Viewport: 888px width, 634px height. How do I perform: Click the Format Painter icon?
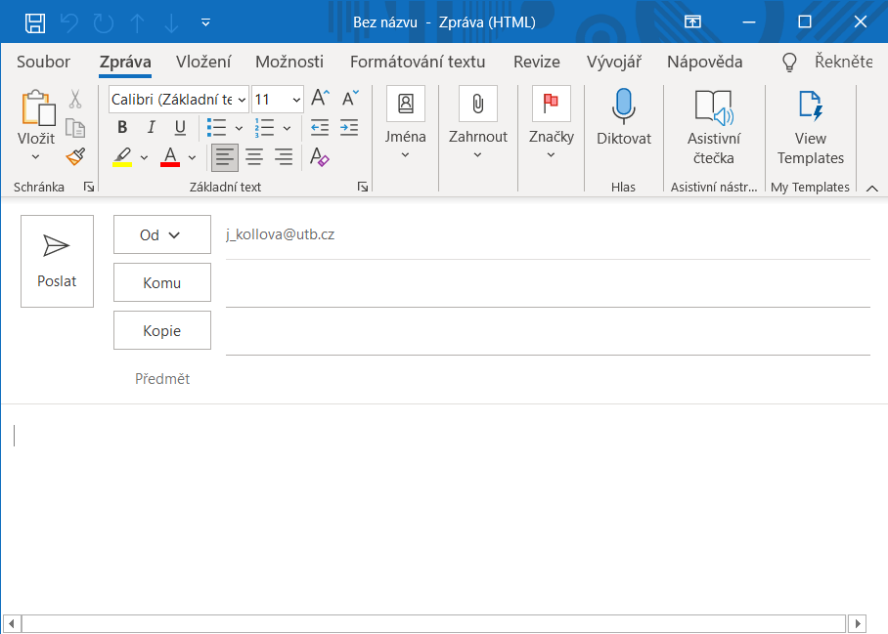click(x=74, y=156)
